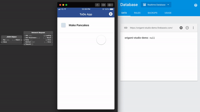This screenshot has width=200, height=112.
Task: Switch to the BACKUPS tab
Action: (152, 13)
